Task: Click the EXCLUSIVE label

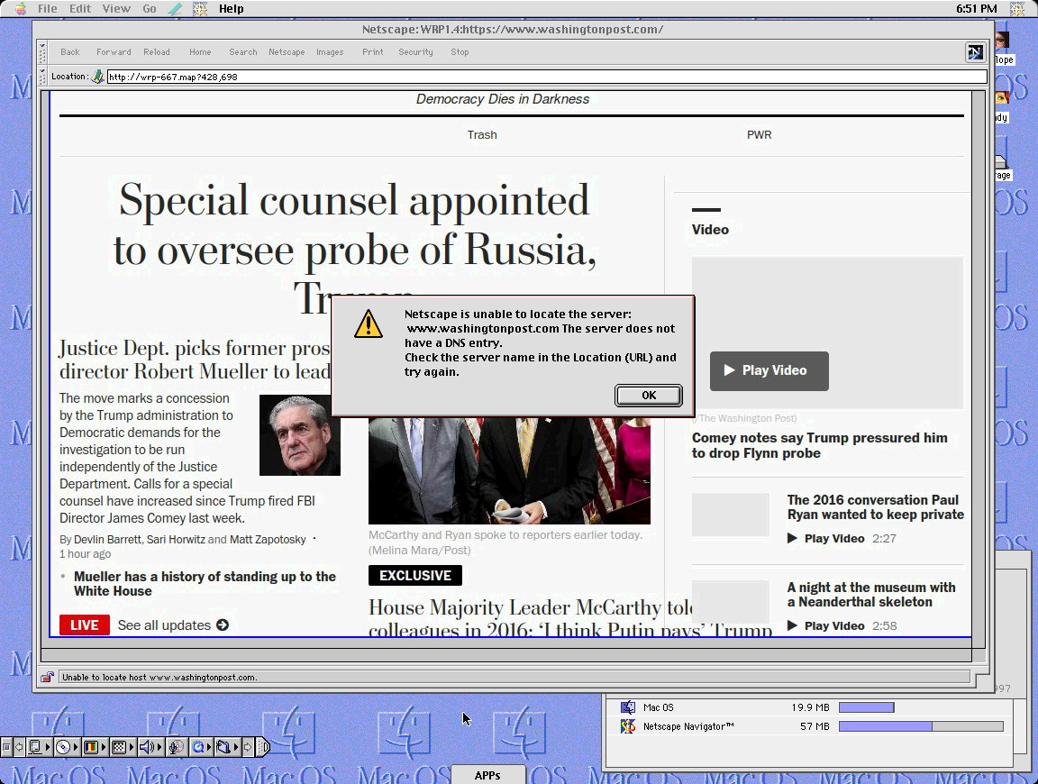Action: (x=415, y=576)
